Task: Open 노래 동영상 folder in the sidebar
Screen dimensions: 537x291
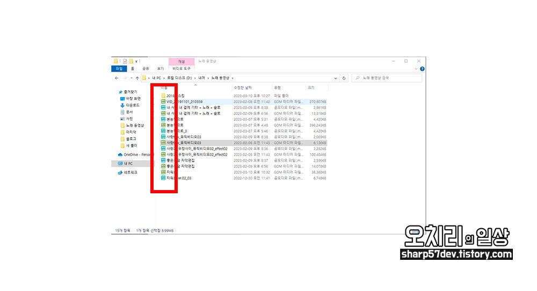Action: click(135, 126)
